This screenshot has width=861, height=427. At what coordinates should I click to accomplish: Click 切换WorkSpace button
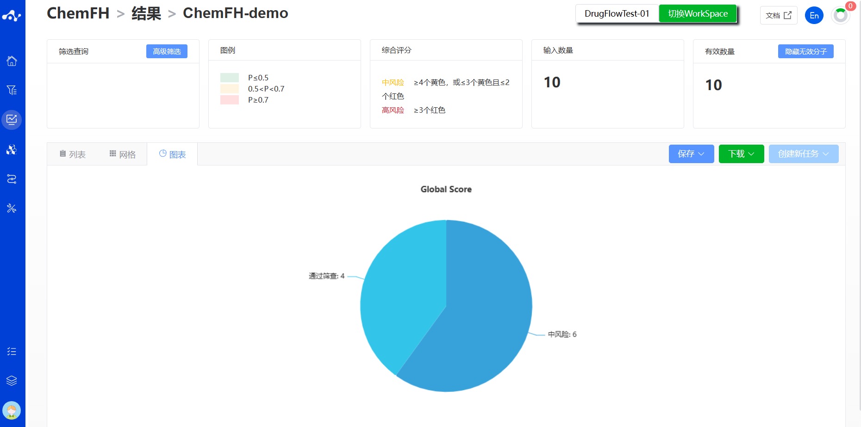(698, 13)
